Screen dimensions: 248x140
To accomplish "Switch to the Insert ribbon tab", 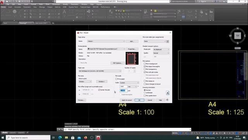I will coord(10,7).
